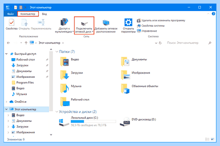
Task: Go up one level with up arrow
Action: (x=26, y=43)
